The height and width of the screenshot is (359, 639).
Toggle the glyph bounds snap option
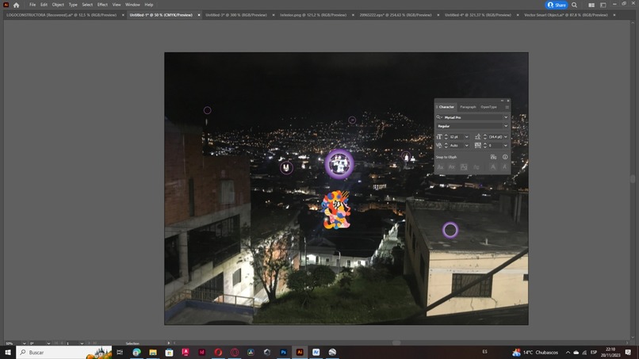464,167
